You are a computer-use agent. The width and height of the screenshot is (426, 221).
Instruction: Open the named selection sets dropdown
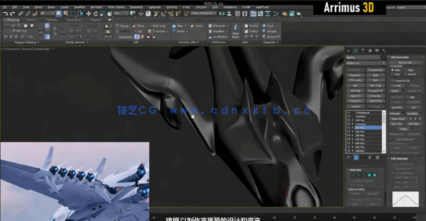pos(204,14)
